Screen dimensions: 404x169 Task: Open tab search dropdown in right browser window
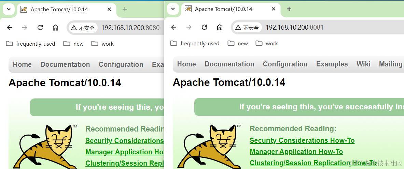click(x=173, y=9)
